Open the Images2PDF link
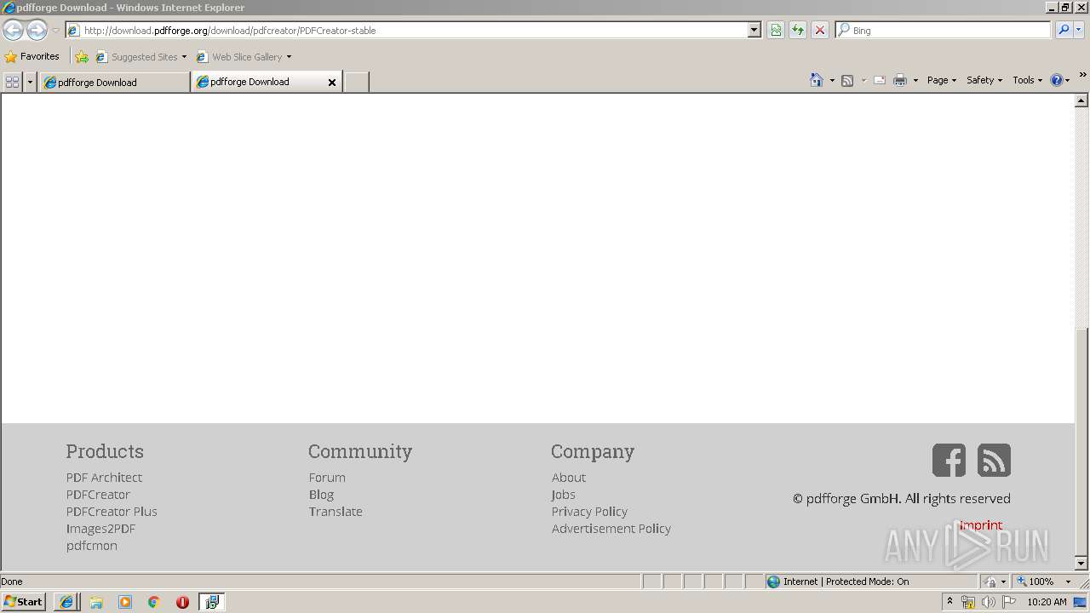This screenshot has width=1090, height=613. click(x=100, y=529)
